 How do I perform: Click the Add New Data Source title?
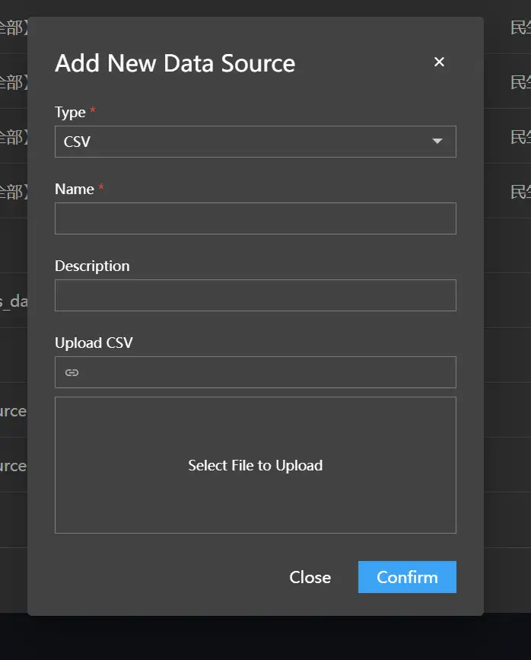175,63
